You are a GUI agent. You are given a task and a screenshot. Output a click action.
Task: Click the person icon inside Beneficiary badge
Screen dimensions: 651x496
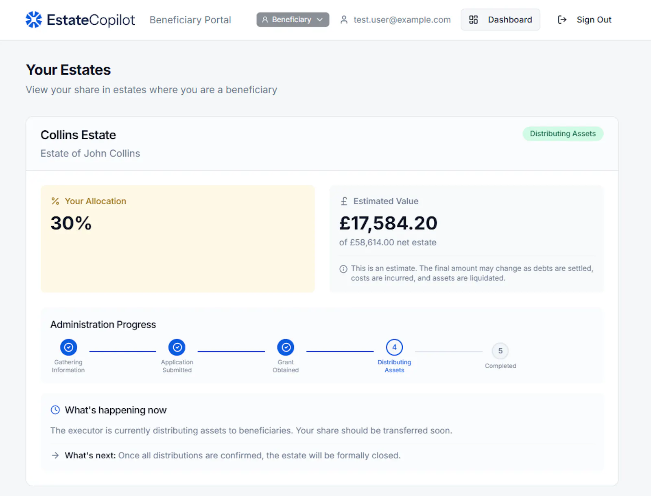(x=265, y=19)
